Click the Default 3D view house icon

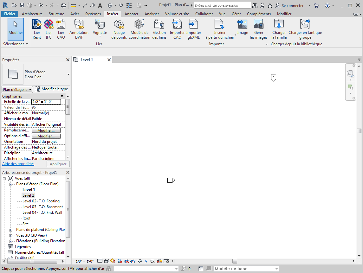pyautogui.click(x=110, y=5)
